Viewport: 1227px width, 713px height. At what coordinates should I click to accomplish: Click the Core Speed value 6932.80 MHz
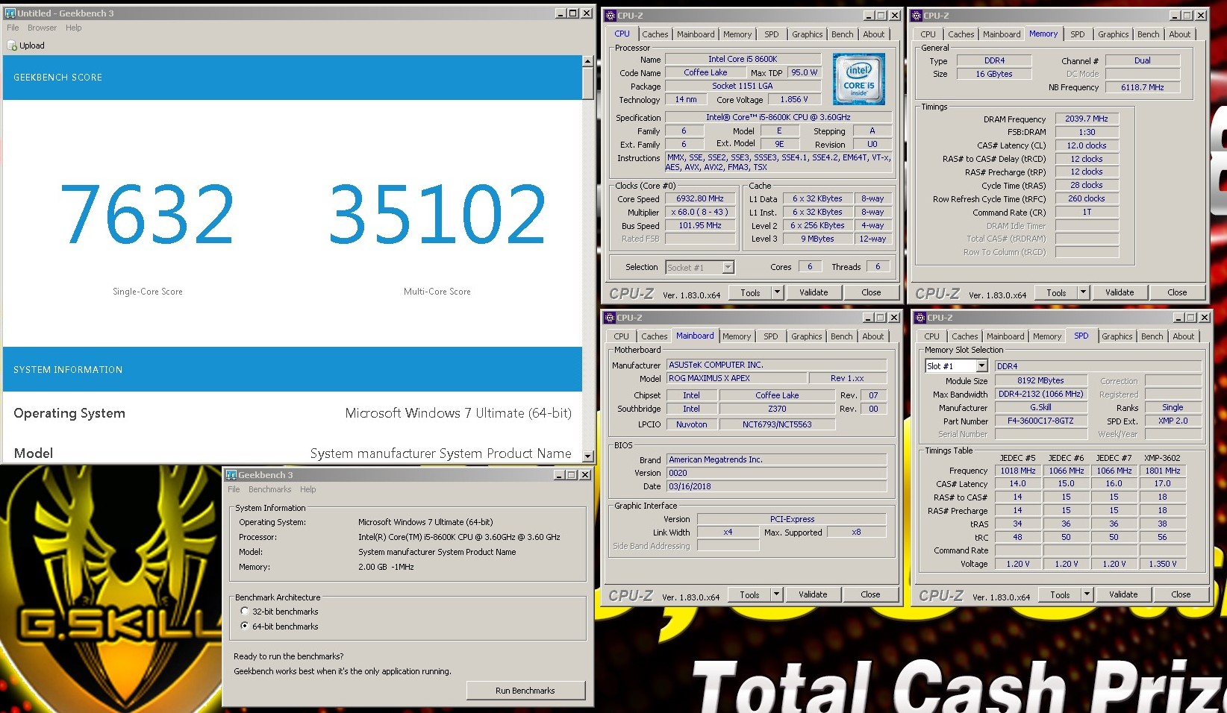700,199
